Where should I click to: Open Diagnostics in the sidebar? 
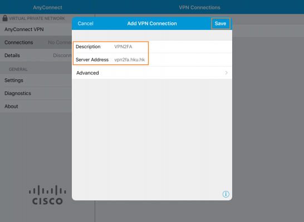tap(36, 93)
